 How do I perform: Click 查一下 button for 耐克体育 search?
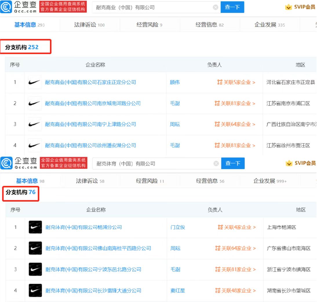tap(233, 163)
